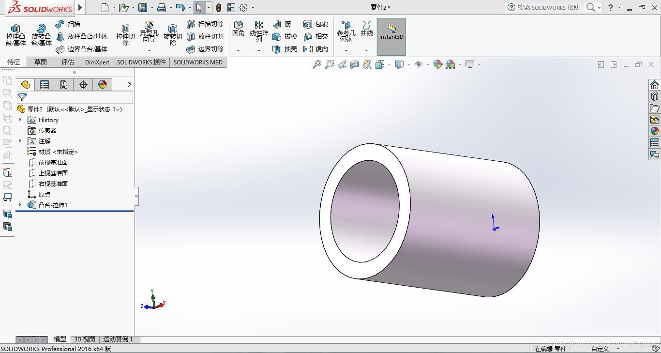The height and width of the screenshot is (353, 661).
Task: Open Appearances color ball in task pane
Action: 654,131
